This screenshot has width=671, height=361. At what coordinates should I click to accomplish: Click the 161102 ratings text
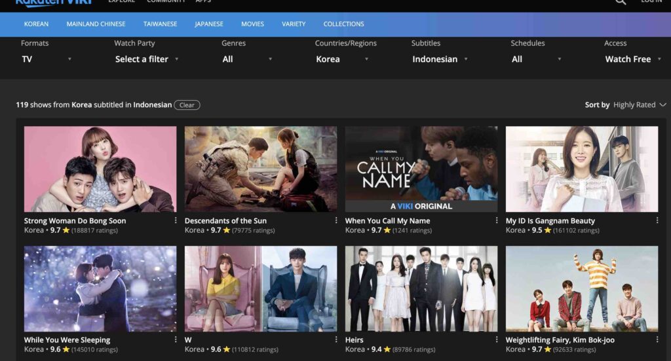[x=576, y=230]
